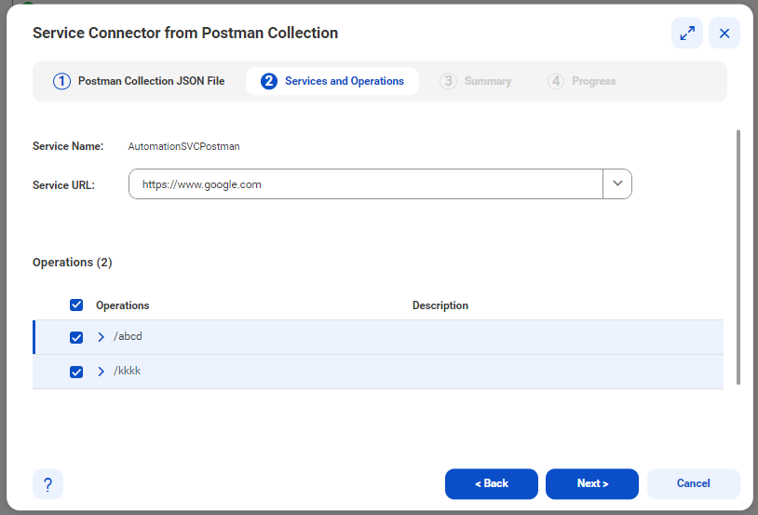Screen dimensions: 758x515
Task: Click the Description column header
Action: coord(440,305)
